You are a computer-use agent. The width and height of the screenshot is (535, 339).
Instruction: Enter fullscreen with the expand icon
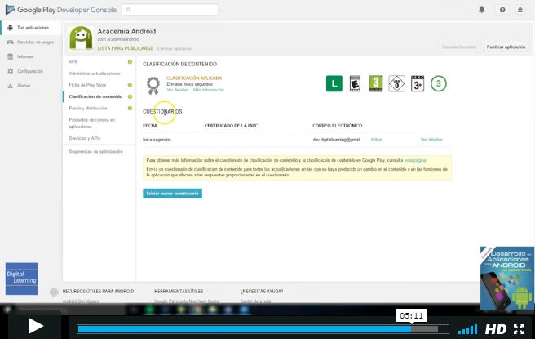coord(519,329)
